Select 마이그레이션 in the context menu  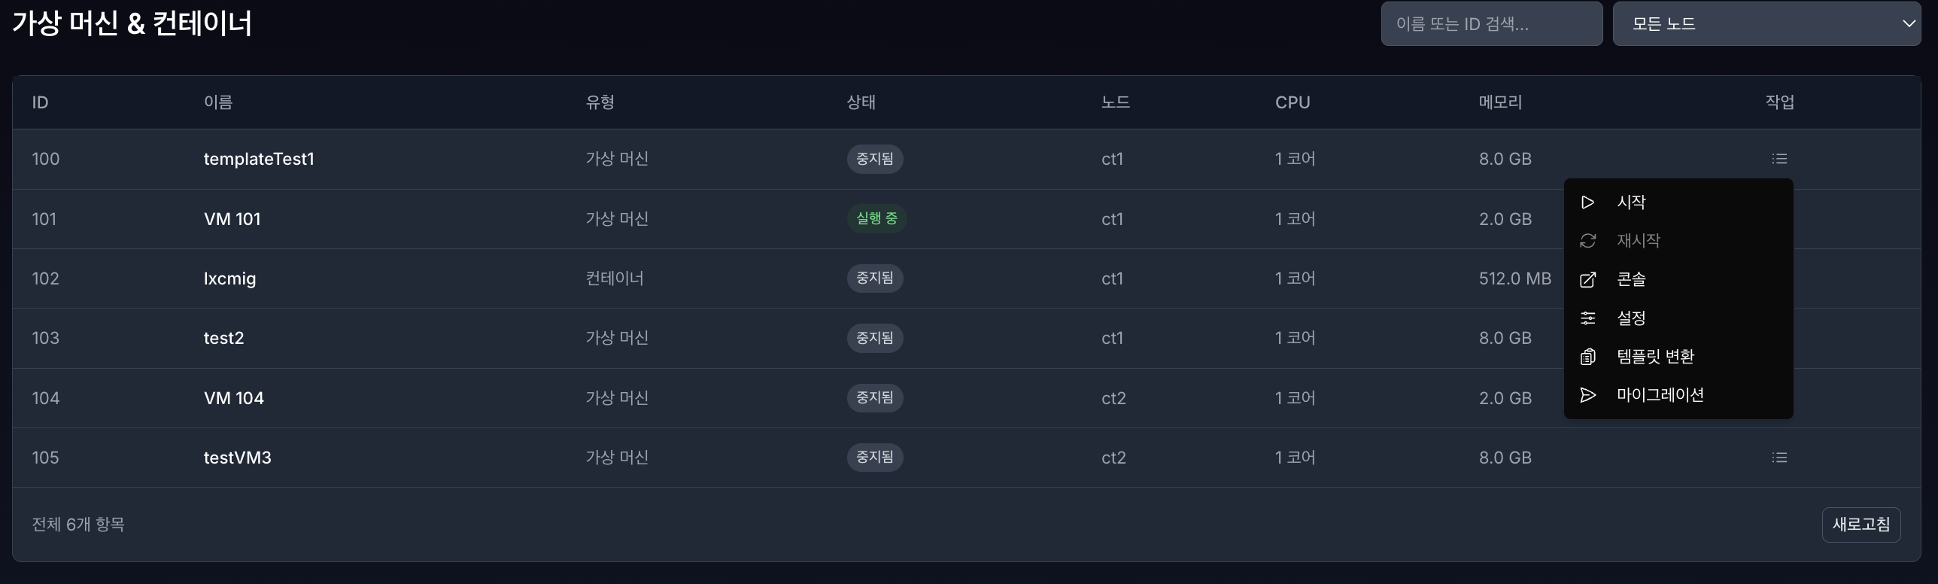pyautogui.click(x=1663, y=395)
